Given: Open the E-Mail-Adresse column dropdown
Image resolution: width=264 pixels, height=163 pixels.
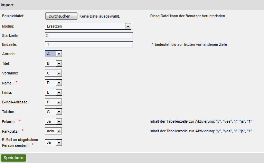Looking at the screenshot, I should pos(54,102).
